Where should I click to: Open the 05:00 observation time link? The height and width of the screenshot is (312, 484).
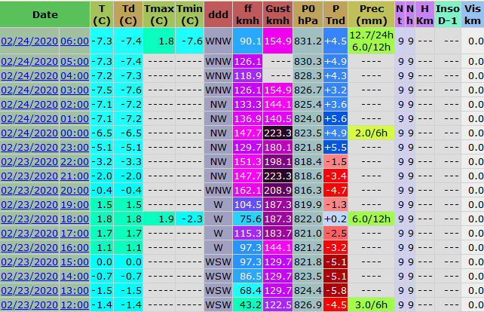click(74, 60)
